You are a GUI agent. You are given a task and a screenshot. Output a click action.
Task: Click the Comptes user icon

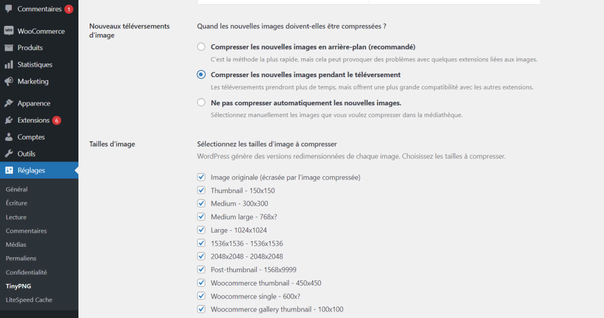(x=9, y=137)
